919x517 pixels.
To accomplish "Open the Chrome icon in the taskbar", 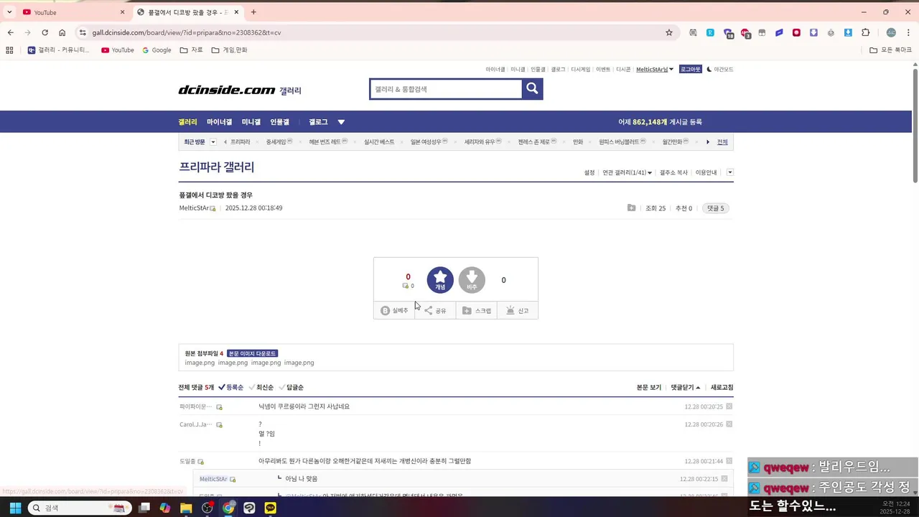I will pyautogui.click(x=228, y=508).
